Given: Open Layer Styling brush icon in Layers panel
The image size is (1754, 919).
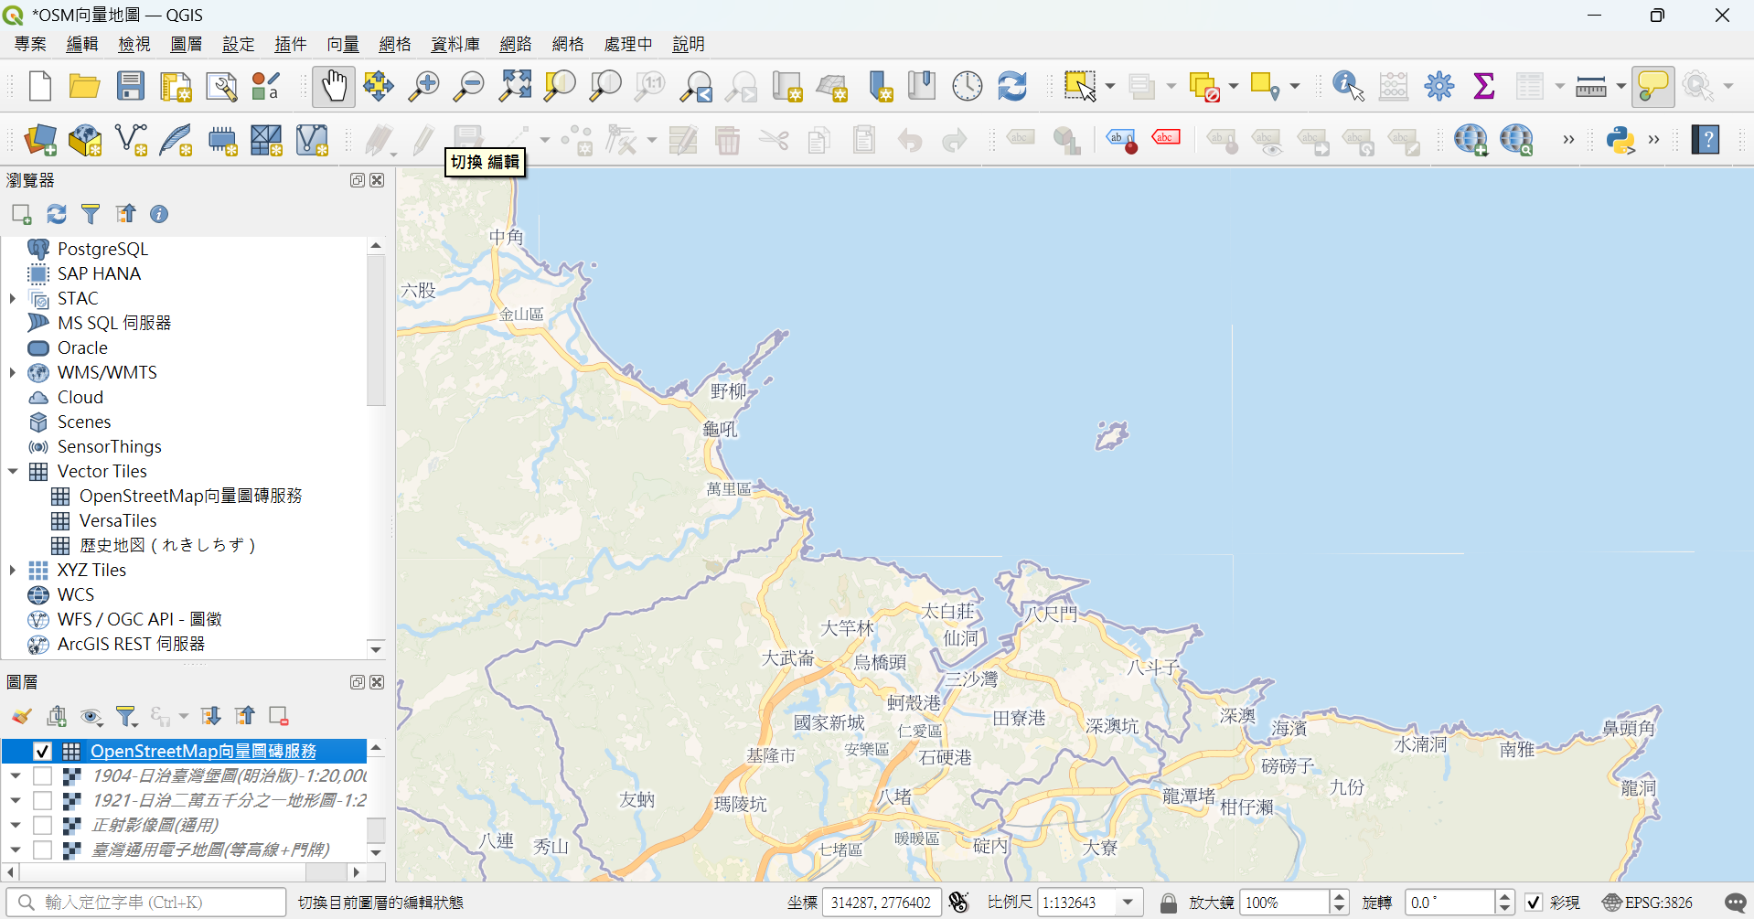Looking at the screenshot, I should click(x=22, y=716).
